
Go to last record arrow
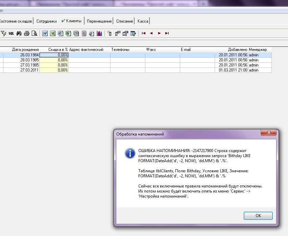167,33
